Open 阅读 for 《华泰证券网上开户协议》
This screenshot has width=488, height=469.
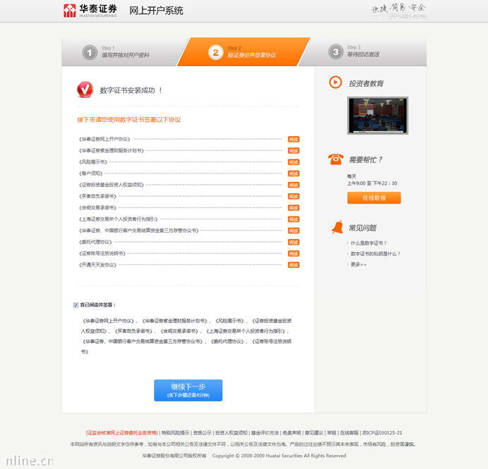293,139
